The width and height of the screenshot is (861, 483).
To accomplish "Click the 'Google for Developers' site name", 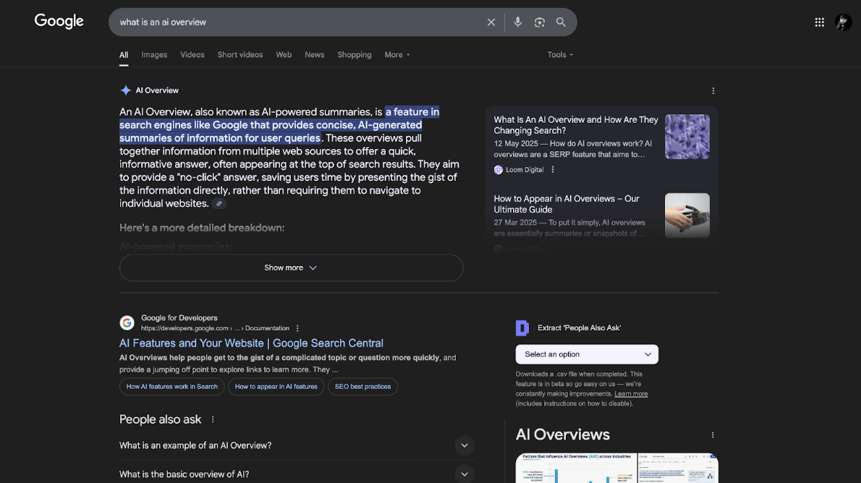I will click(179, 318).
